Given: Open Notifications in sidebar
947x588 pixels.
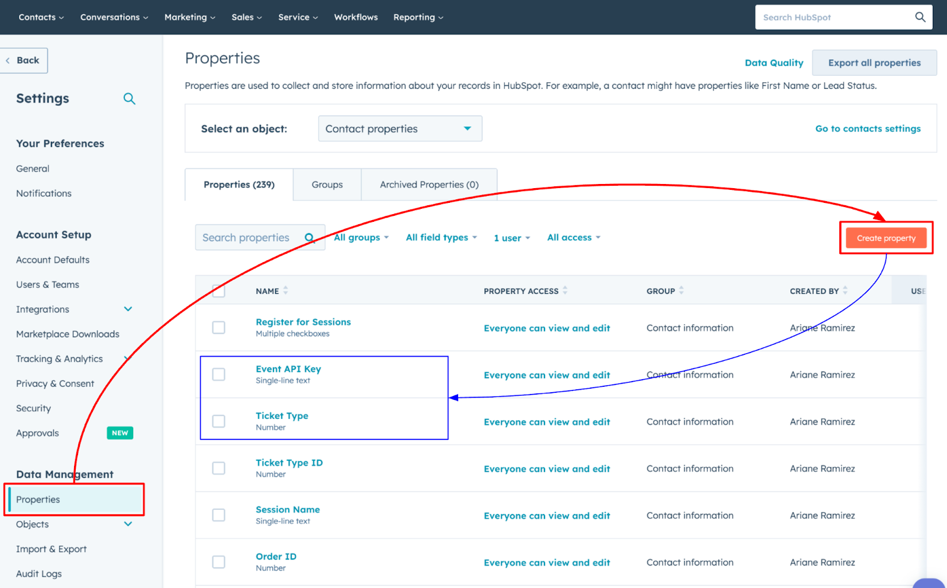Looking at the screenshot, I should (44, 193).
